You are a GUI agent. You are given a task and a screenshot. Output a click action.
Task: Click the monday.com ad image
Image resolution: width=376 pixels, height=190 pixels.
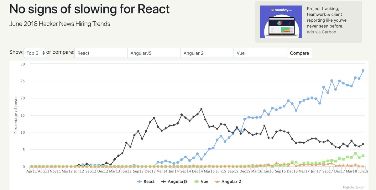pyautogui.click(x=281, y=22)
